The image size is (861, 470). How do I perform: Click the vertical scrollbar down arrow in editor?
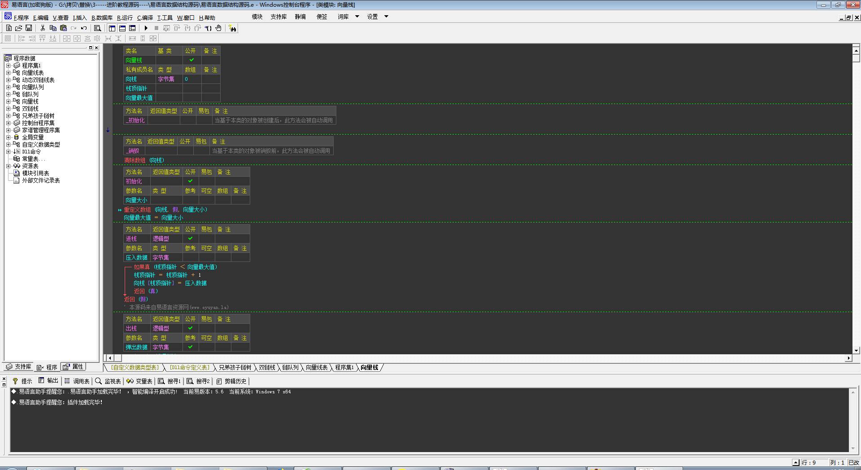[856, 351]
